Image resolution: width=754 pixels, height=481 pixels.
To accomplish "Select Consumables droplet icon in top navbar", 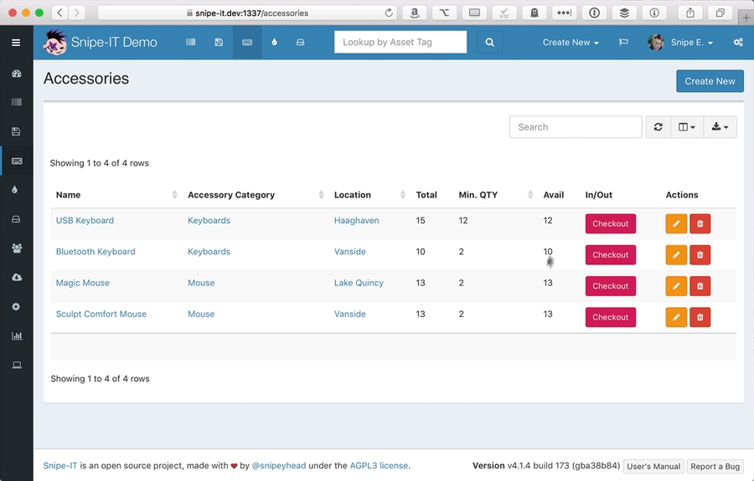I will click(274, 42).
